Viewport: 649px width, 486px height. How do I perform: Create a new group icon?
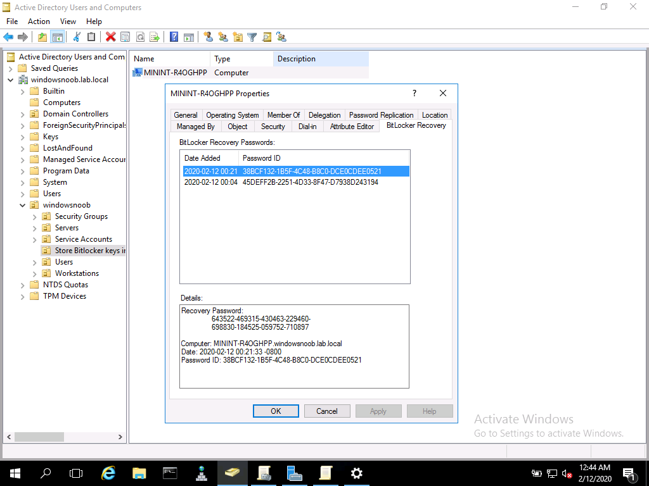coord(223,37)
